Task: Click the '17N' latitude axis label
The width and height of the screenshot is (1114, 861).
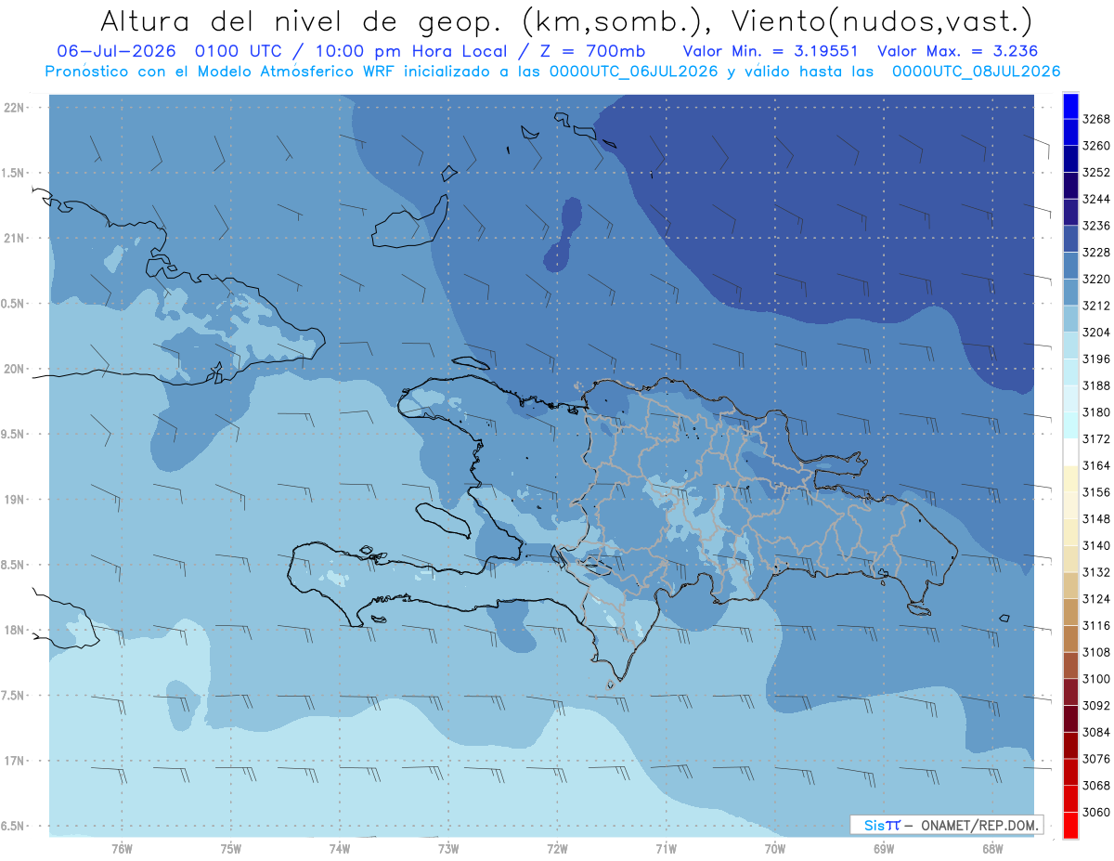Action: (x=15, y=761)
